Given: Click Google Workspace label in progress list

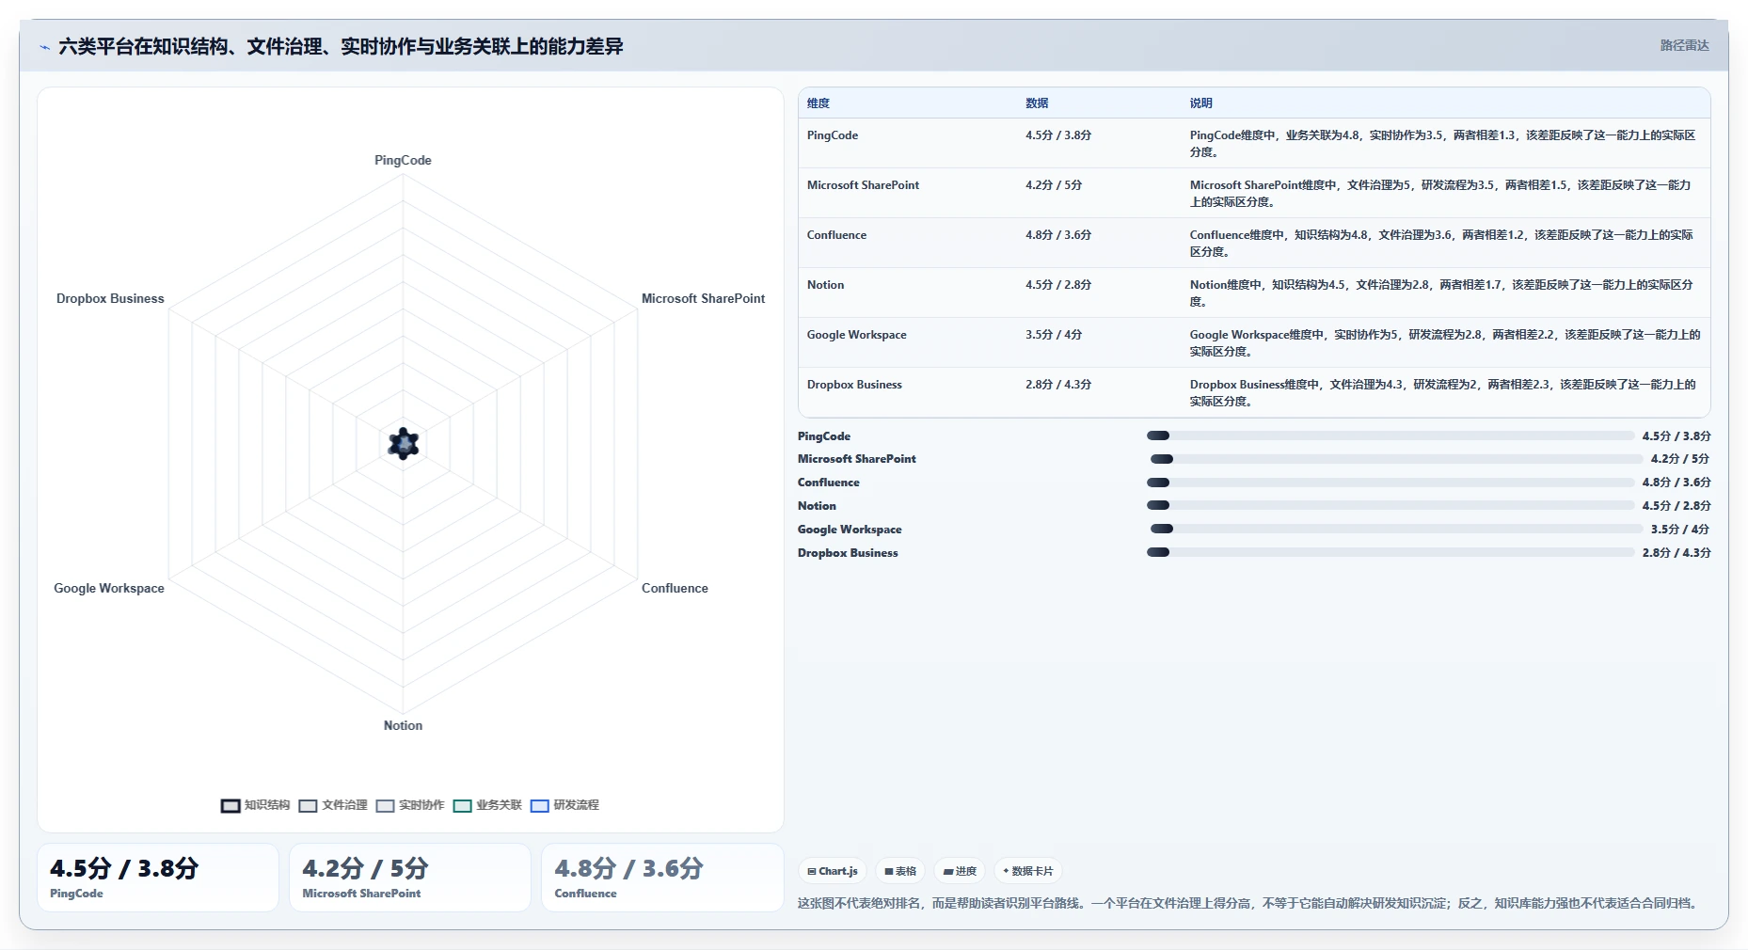Looking at the screenshot, I should pos(850,530).
